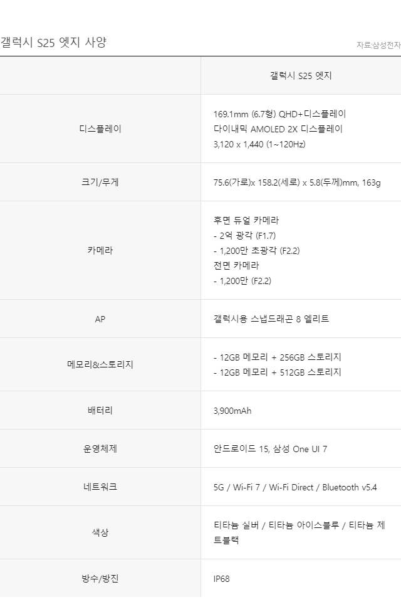Click the '3,900mAh' battery value
This screenshot has height=612, width=401.
click(x=232, y=411)
